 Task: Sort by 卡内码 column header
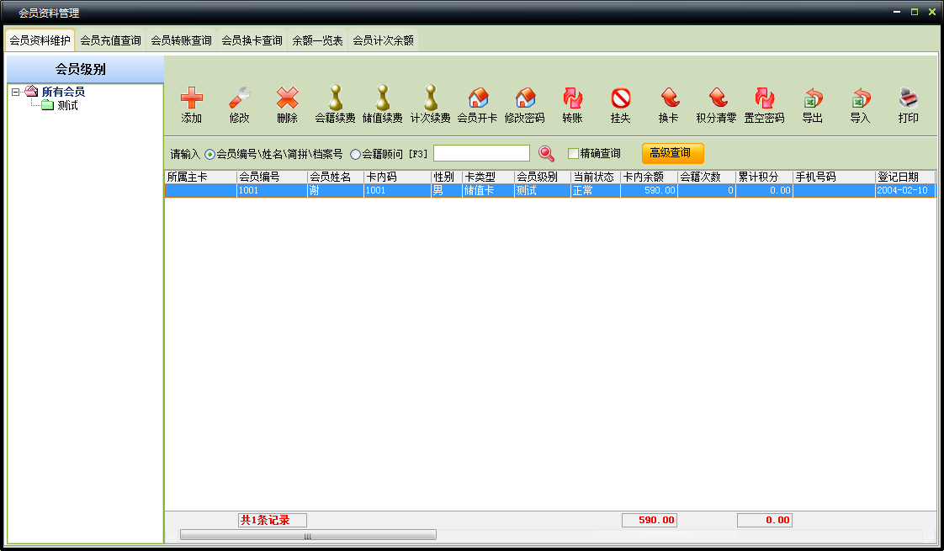(397, 177)
